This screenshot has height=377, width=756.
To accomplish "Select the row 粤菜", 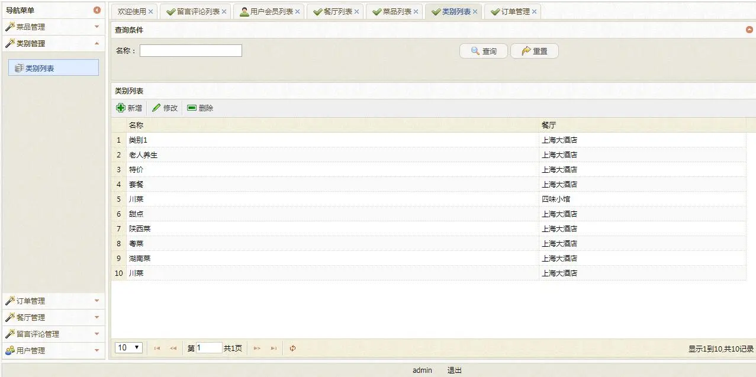I will (429, 244).
